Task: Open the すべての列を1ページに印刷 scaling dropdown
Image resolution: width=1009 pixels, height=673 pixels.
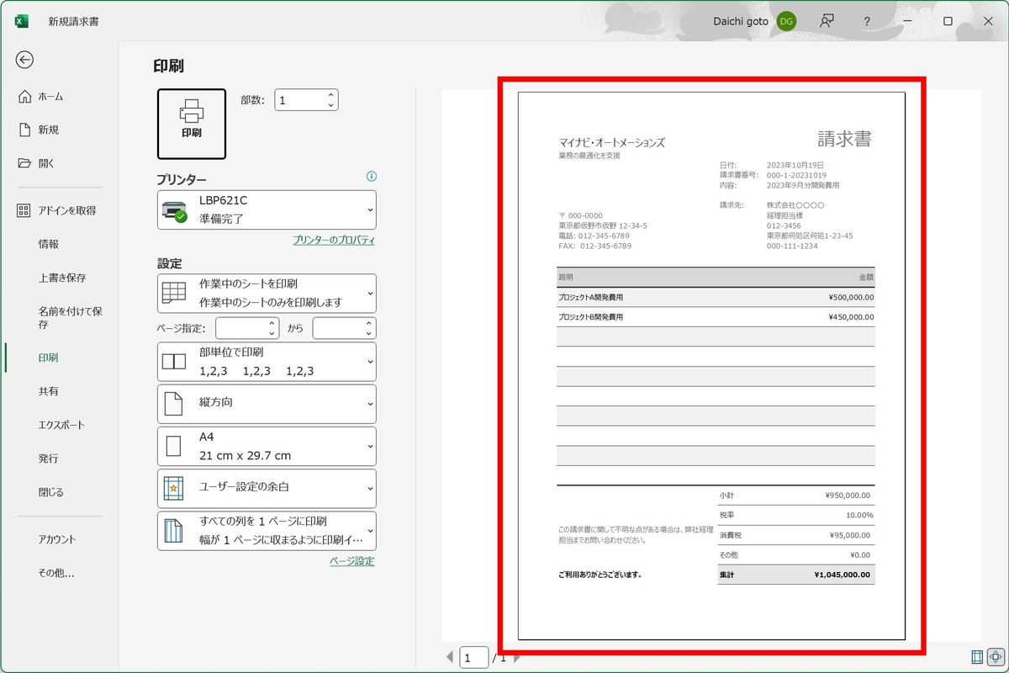Action: [x=267, y=531]
